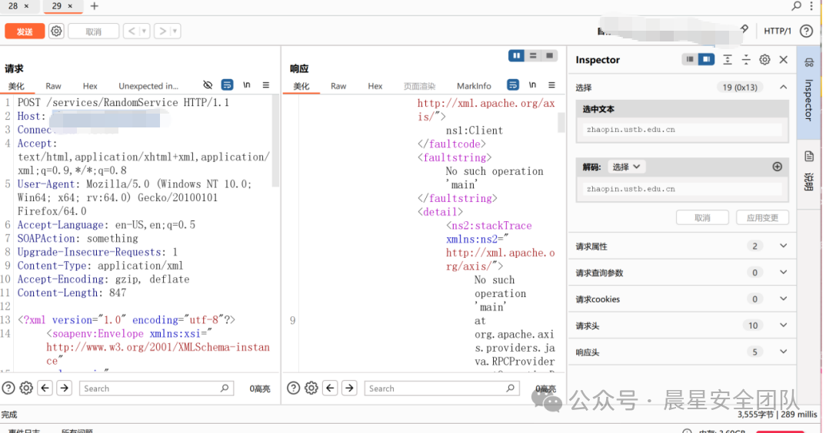826x433 pixels.
Task: Click the orange Send (发送) button
Action: coord(25,31)
